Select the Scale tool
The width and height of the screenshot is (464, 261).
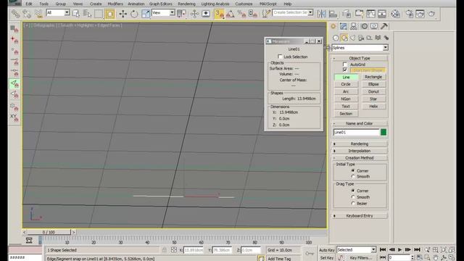tap(145, 14)
